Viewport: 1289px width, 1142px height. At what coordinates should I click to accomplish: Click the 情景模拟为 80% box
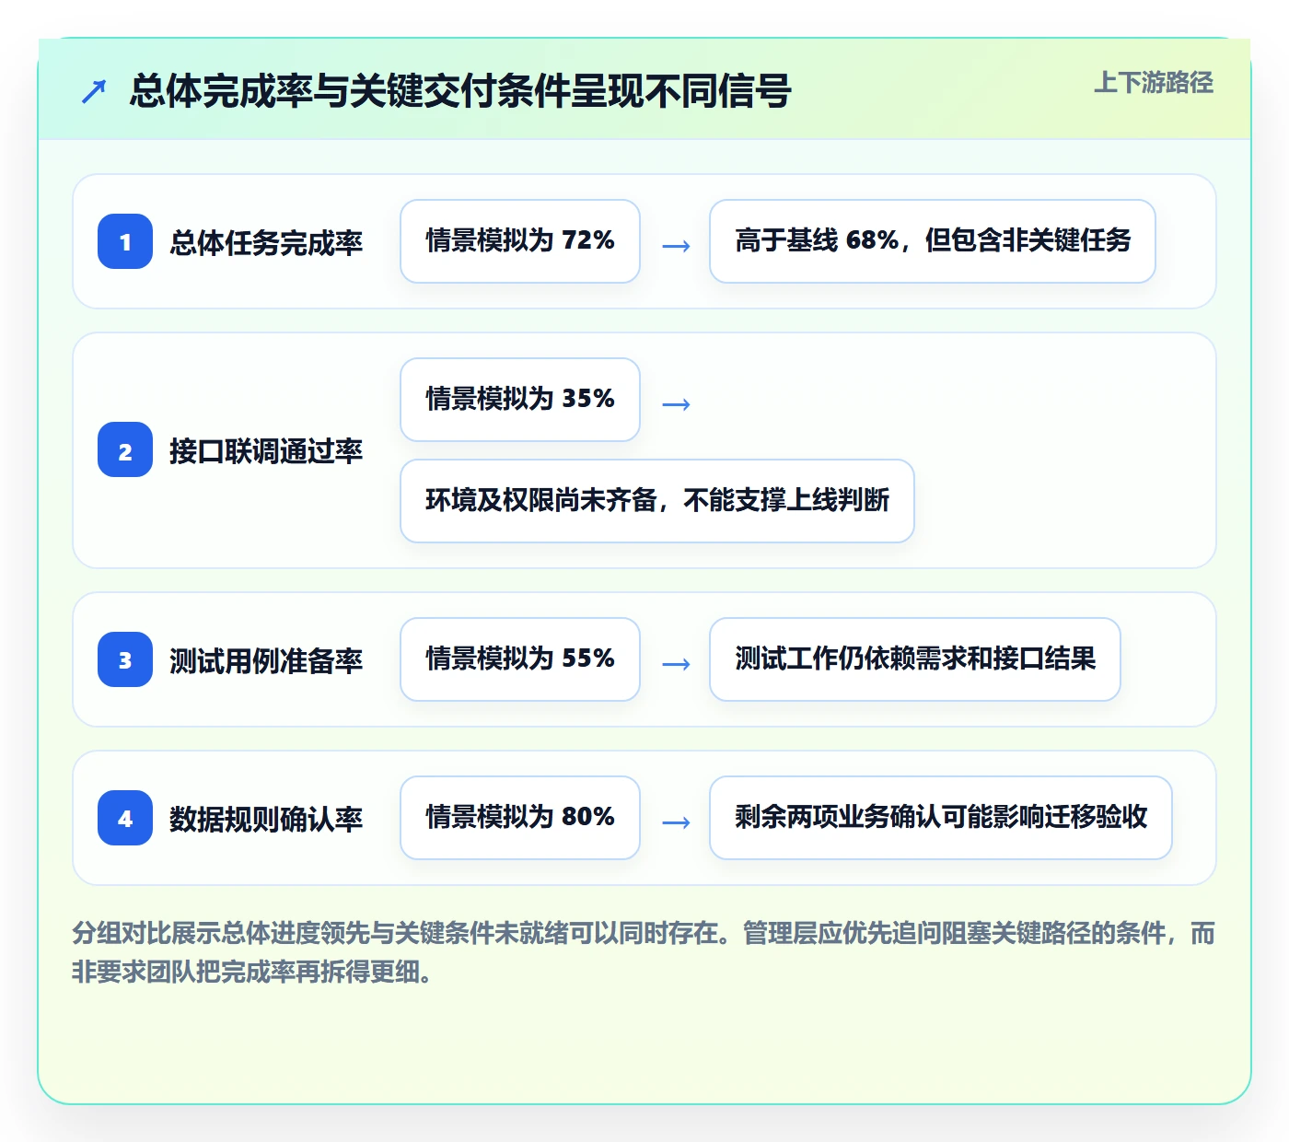click(520, 818)
